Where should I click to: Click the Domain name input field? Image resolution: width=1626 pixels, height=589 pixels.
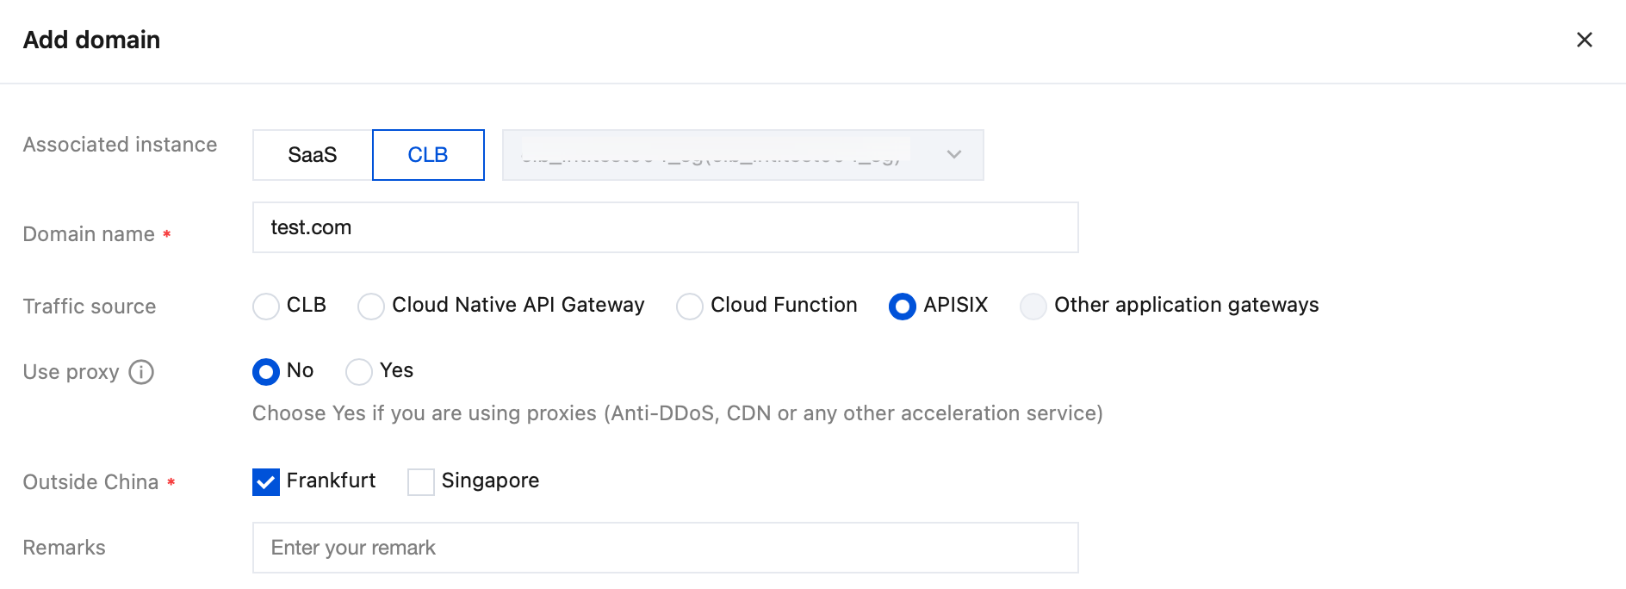coord(665,227)
